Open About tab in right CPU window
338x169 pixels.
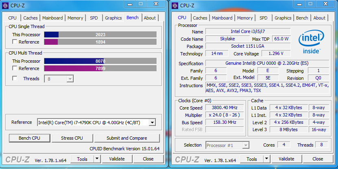[x=319, y=18]
